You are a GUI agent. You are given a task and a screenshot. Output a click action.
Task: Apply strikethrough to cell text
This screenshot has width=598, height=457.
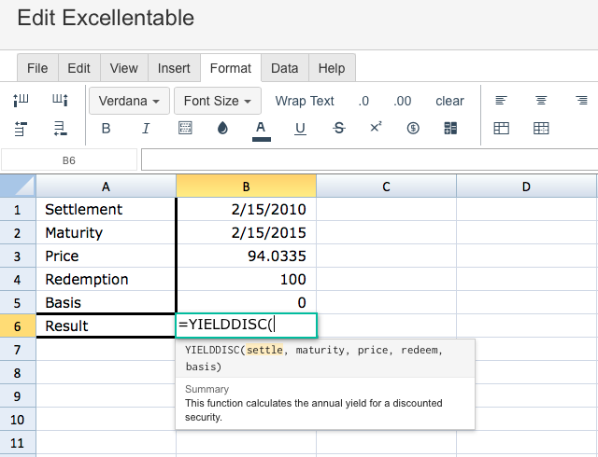[339, 129]
